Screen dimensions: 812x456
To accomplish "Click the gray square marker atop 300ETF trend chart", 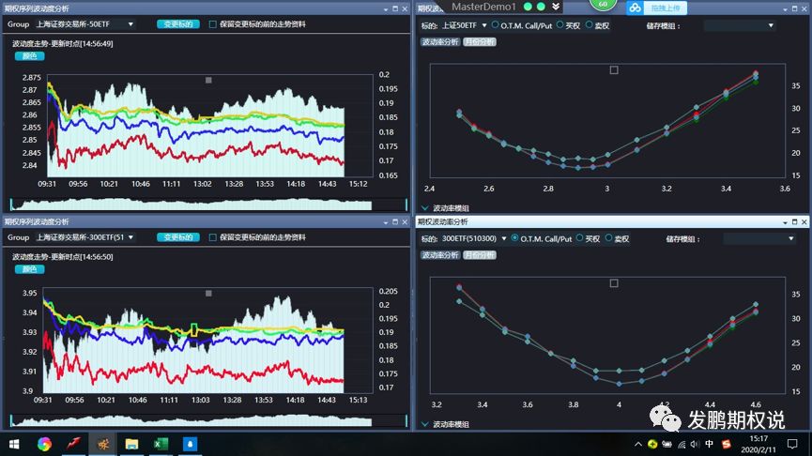I will (x=208, y=293).
